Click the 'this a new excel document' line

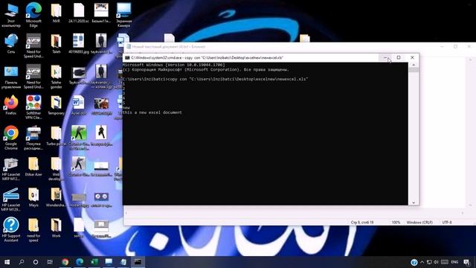pos(152,112)
